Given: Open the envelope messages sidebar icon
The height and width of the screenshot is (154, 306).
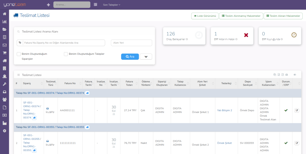Looking at the screenshot, I should pos(4,45).
